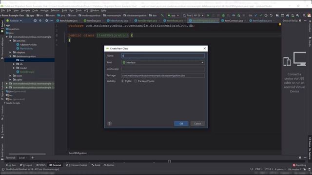Screen dimensions: 312x175
Task: Open the Refactor menu
Action: (x=55, y=10)
